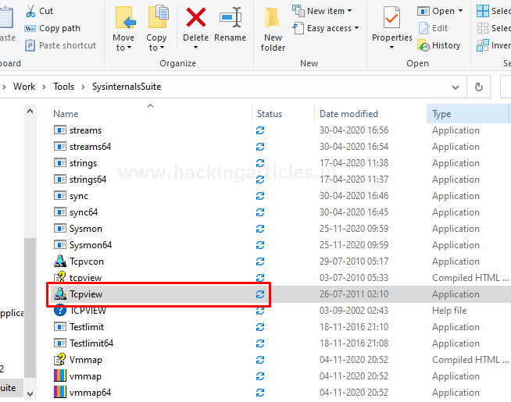This screenshot has height=402, width=511.
Task: Click the Edit document icon
Action: tap(423, 28)
